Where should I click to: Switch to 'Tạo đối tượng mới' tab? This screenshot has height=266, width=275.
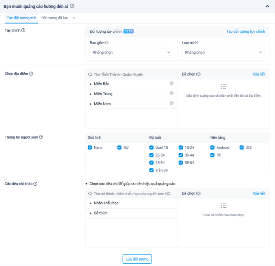tap(21, 18)
